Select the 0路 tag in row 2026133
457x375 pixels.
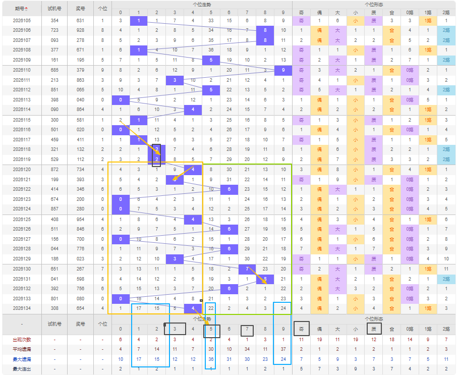410,299
